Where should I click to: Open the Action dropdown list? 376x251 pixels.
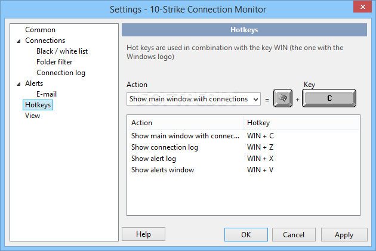tap(193, 99)
